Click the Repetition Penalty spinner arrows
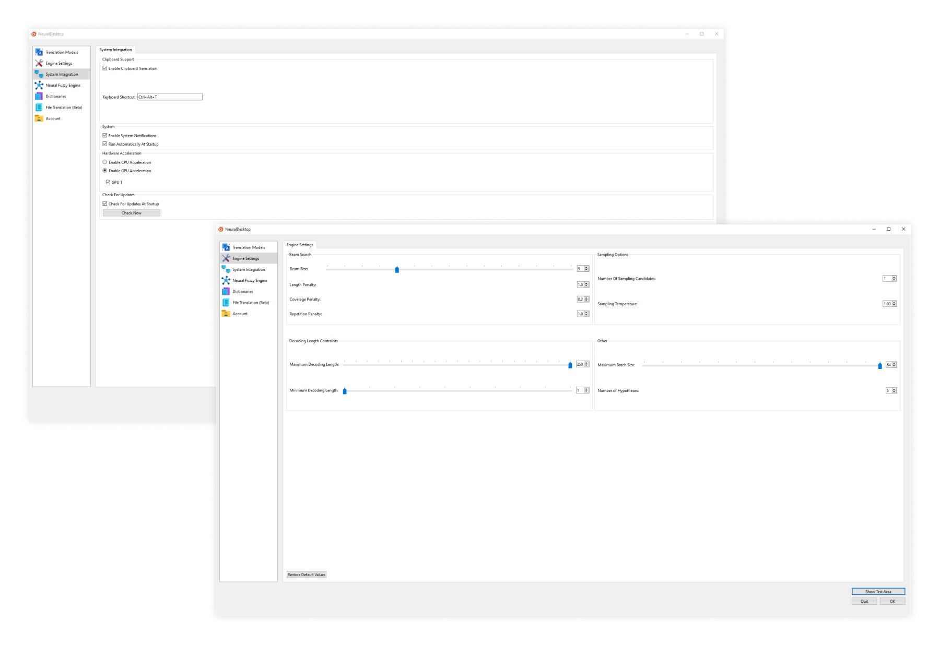The image size is (940, 645). pos(587,314)
